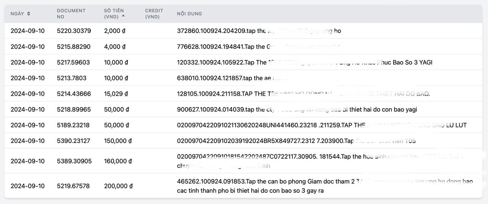Screen dimensions: 488x204
Task: Select document number 5213.7803
Action: point(72,78)
